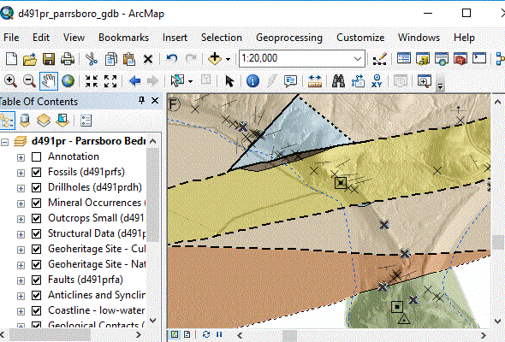Screen dimensions: 505x342
Task: Open the Catalog window icon
Action: pos(423,59)
